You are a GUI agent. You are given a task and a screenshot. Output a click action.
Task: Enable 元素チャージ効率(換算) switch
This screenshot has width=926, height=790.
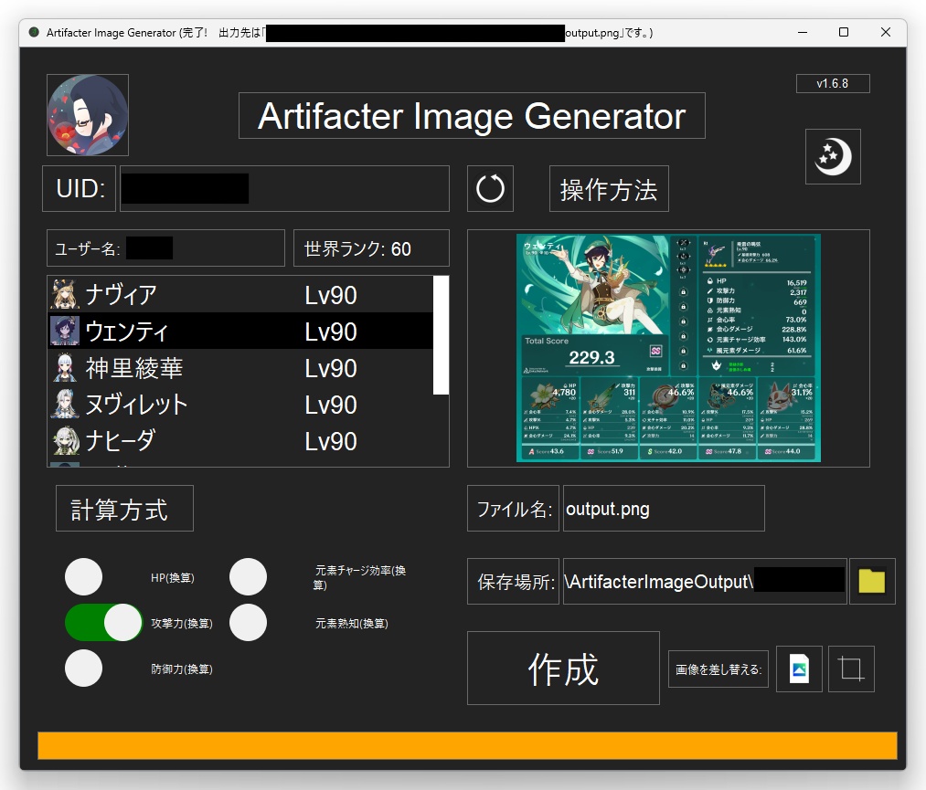(x=248, y=577)
